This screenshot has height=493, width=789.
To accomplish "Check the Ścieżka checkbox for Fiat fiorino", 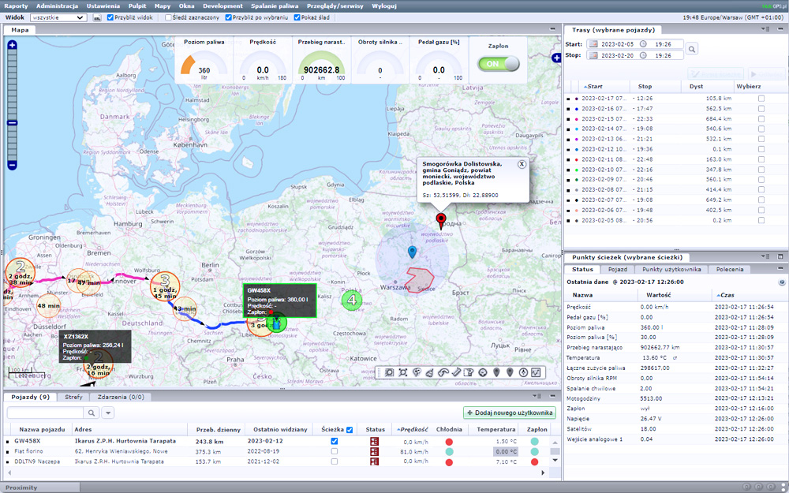I will (x=334, y=451).
